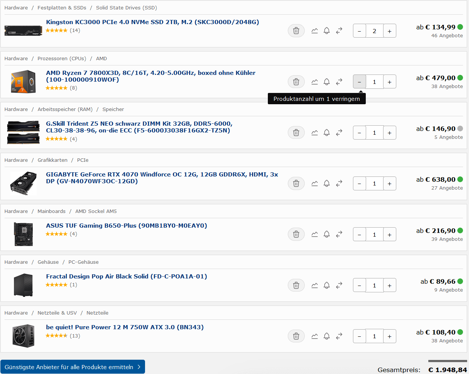The image size is (469, 374).
Task: Click ASUS TUF mainboard product thumbnail
Action: (x=23, y=234)
